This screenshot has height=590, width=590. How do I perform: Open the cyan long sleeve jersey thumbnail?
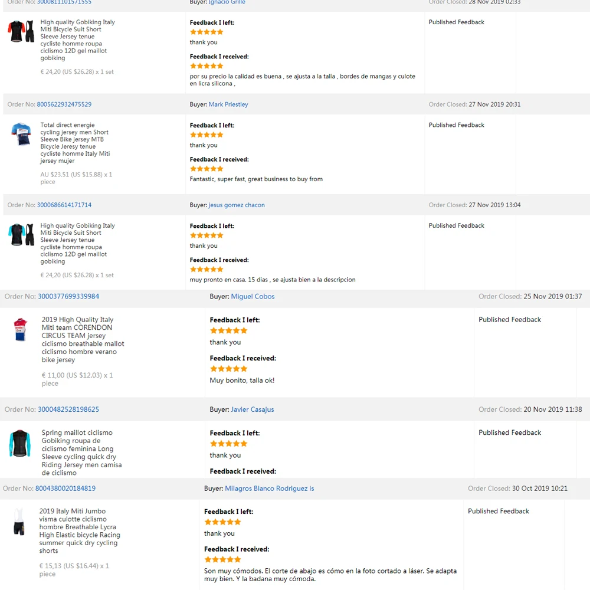[20, 444]
